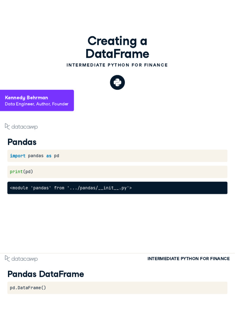Image resolution: width=235 pixels, height=313 pixels.
Task: Click the Creating a DataFrame title
Action: click(x=117, y=47)
